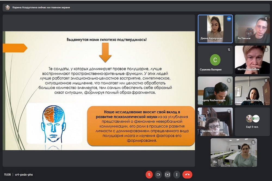Click the presenter avatar in the top banner
This screenshot has width=272, height=181.
click(7, 8)
